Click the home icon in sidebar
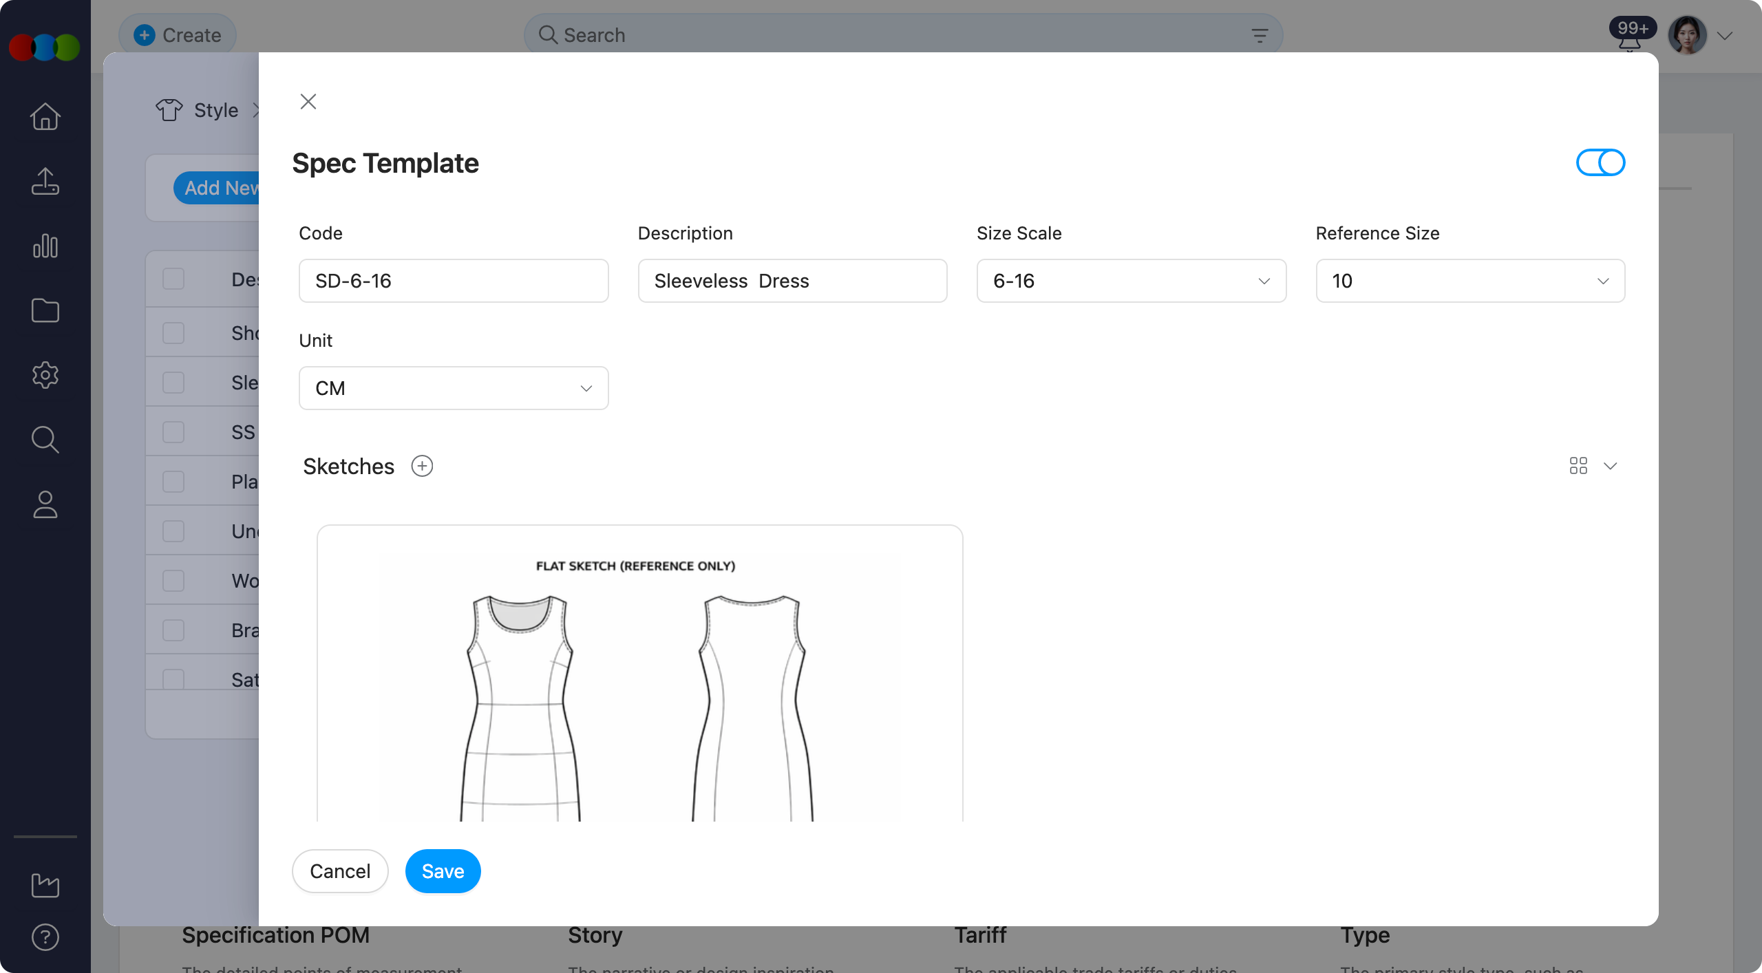 [45, 116]
